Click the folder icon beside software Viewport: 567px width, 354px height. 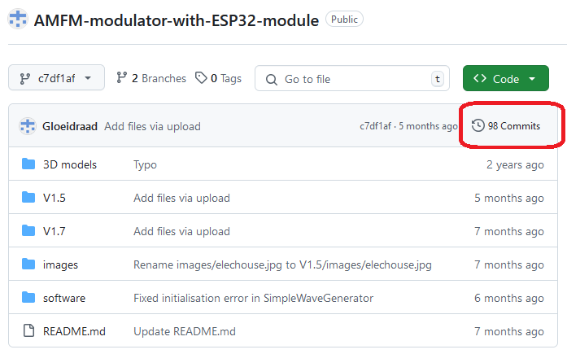click(x=28, y=298)
